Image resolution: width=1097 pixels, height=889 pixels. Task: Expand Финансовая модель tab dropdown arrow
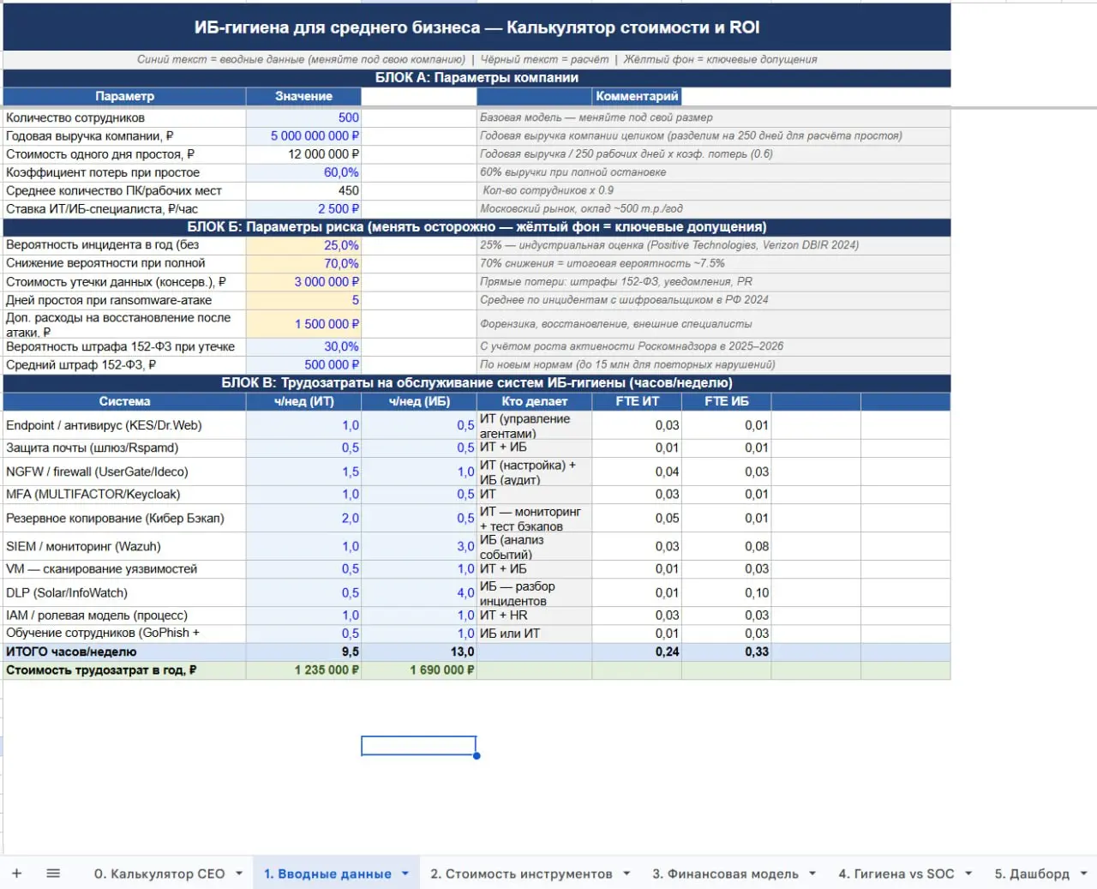click(812, 874)
